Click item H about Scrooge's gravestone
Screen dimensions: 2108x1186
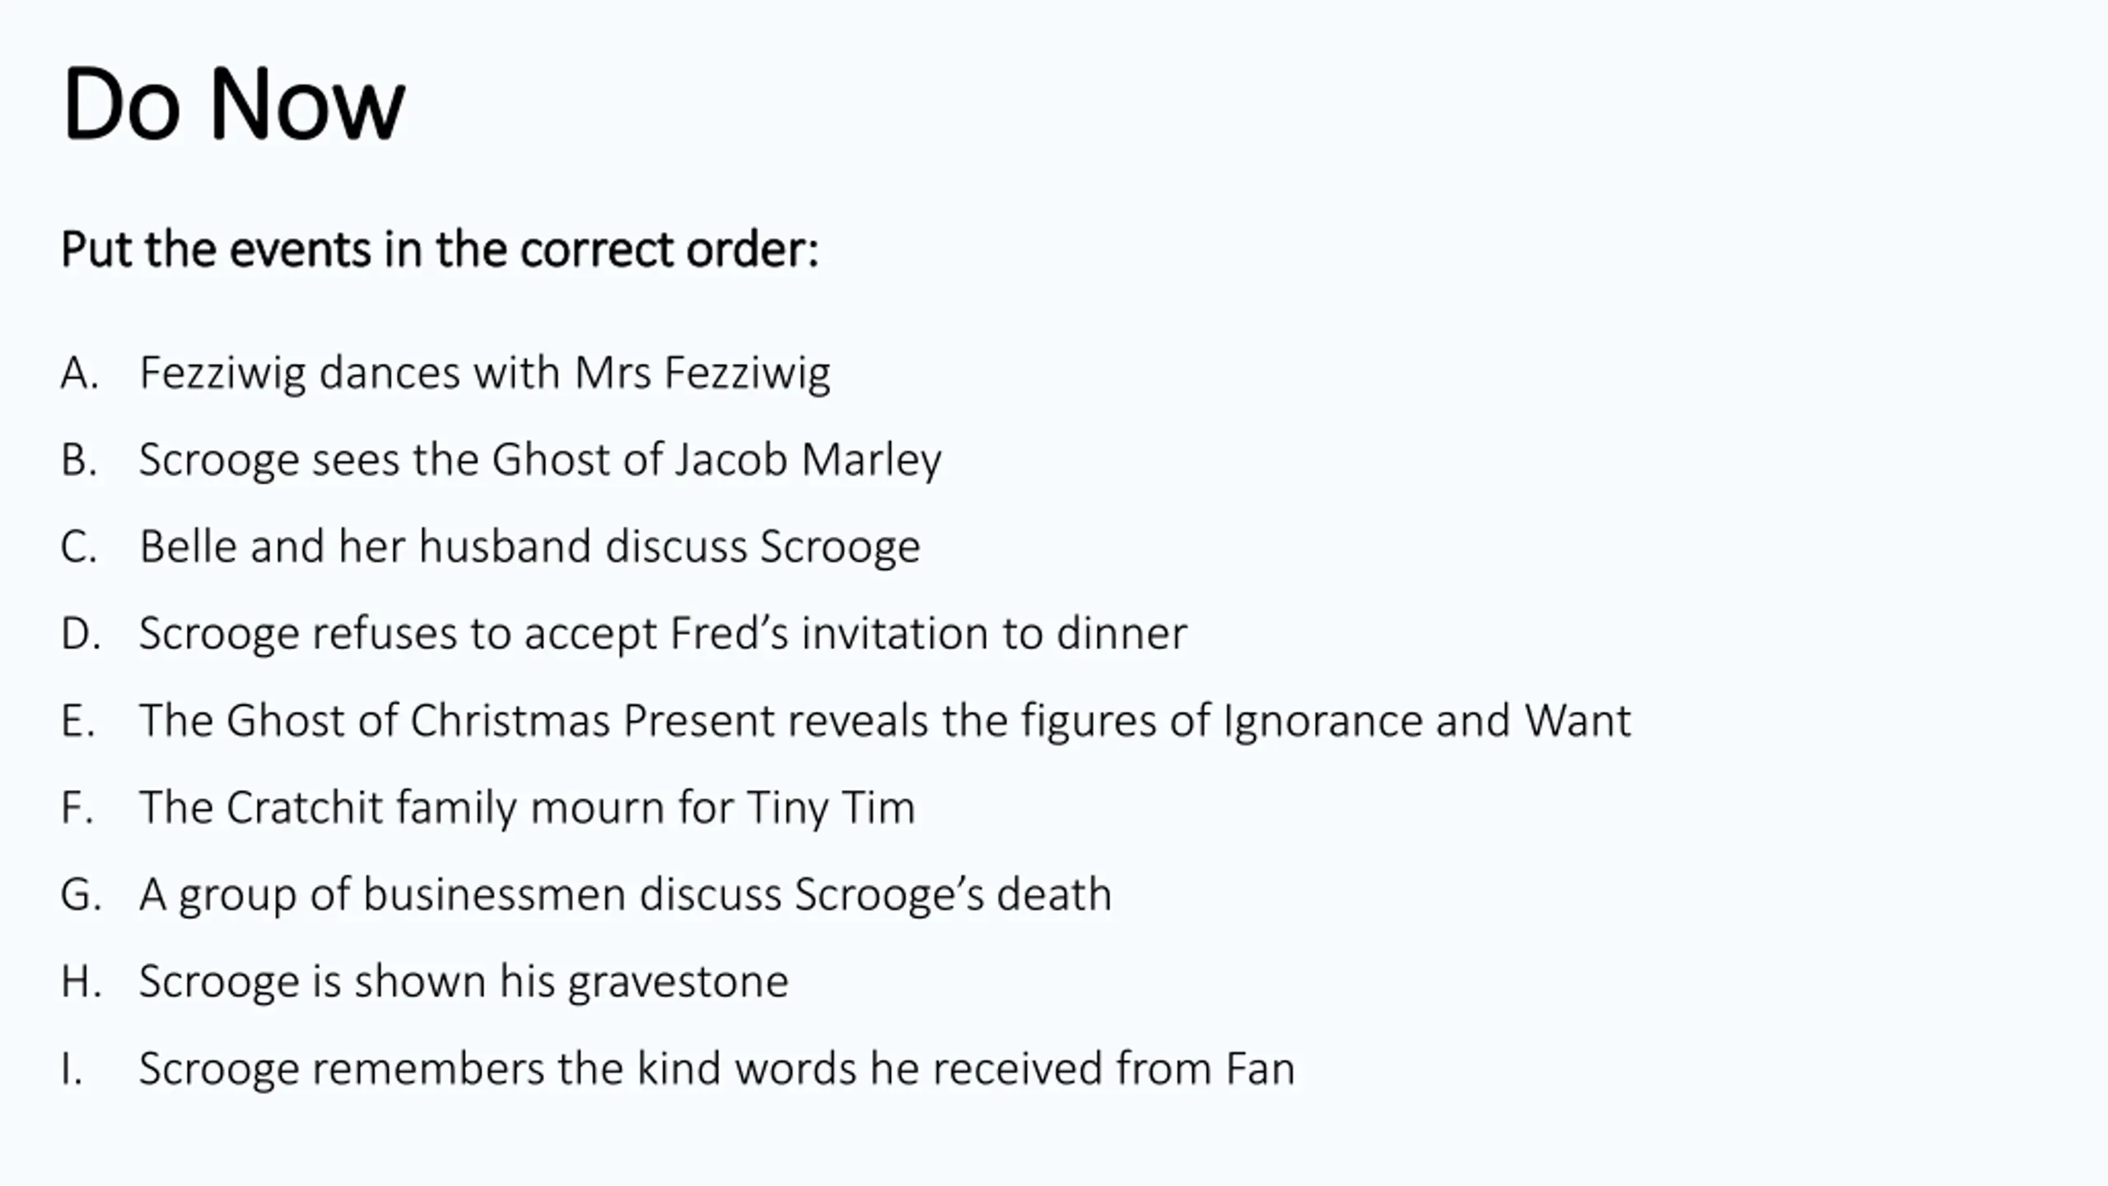[464, 983]
